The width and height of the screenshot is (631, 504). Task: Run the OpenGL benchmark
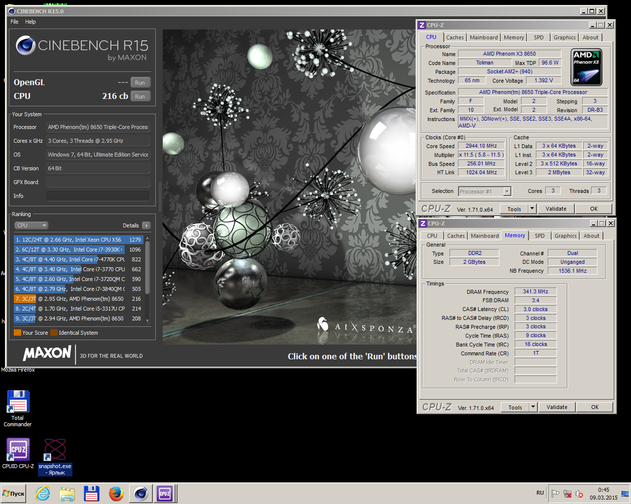(140, 83)
